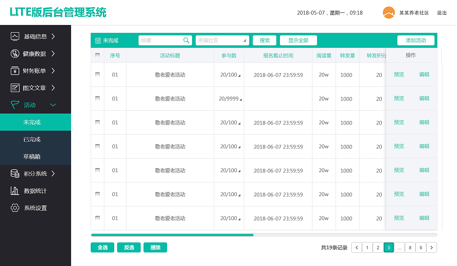This screenshot has height=266, width=457.
Task: Select the 健康数据 health data icon
Action: [x=14, y=54]
